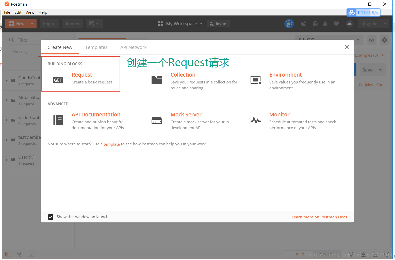Screen dimensions: 395x260
Task: Expand the GoodsCont collection
Action: pos(7,80)
